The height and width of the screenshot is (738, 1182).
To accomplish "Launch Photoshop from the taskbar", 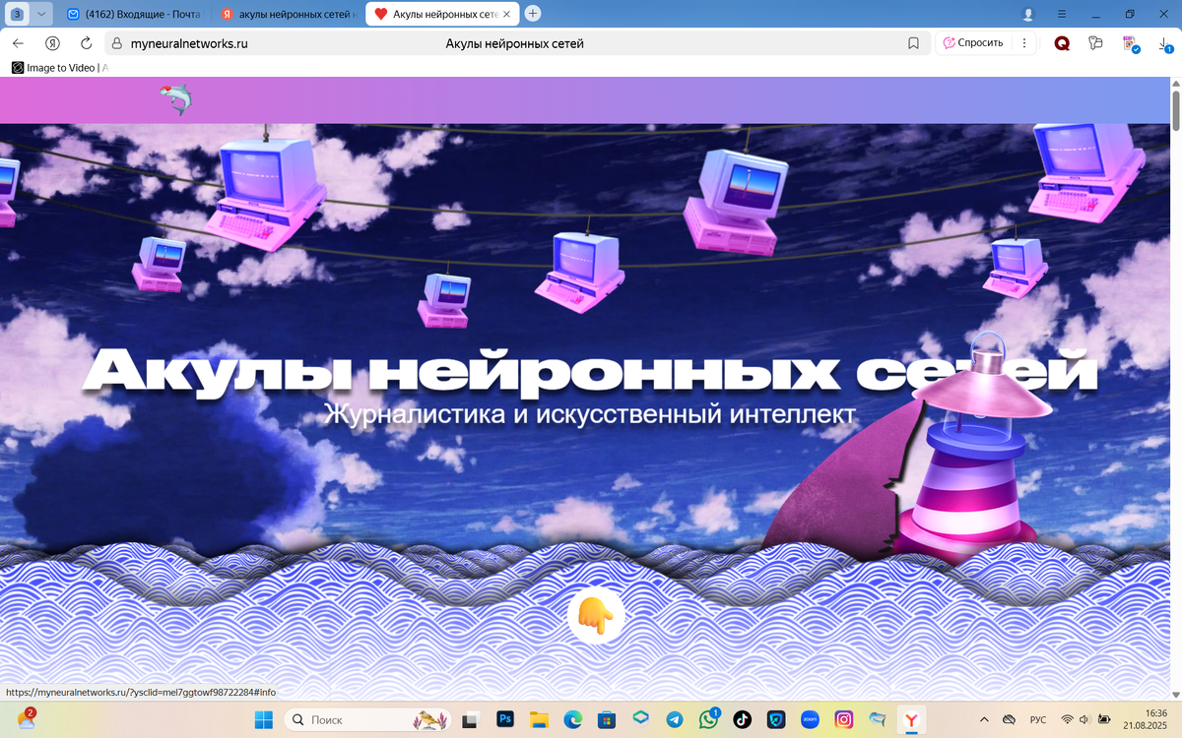I will pos(505,719).
